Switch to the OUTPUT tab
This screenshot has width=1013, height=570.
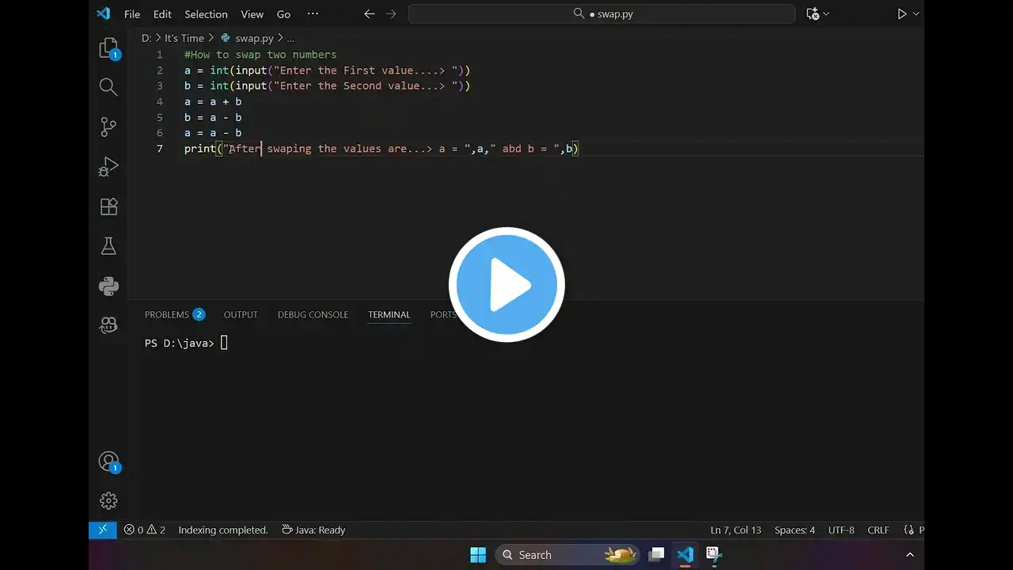click(x=241, y=314)
